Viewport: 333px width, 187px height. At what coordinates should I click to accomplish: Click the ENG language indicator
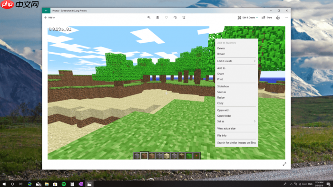pos(310,184)
